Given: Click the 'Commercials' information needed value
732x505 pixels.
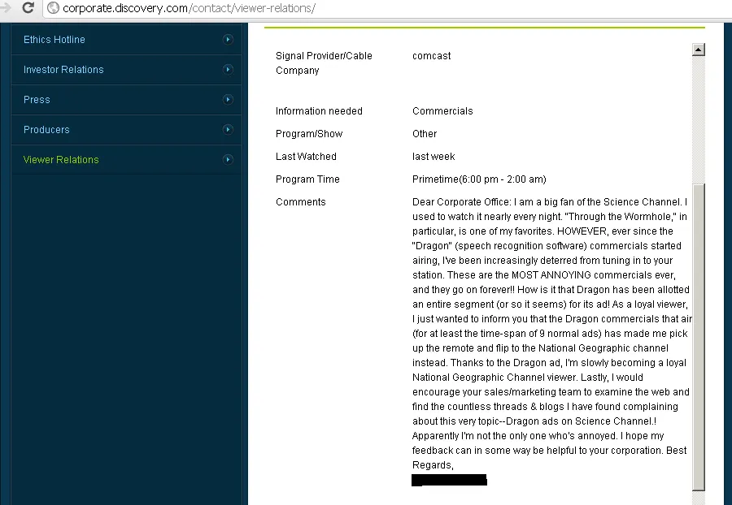Looking at the screenshot, I should click(442, 111).
